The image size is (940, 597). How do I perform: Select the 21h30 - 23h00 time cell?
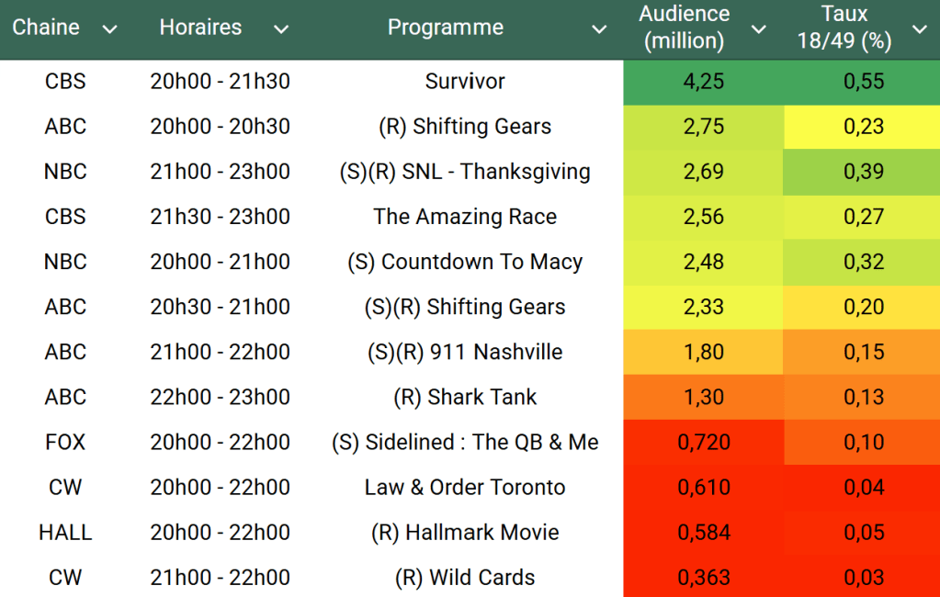click(x=221, y=217)
